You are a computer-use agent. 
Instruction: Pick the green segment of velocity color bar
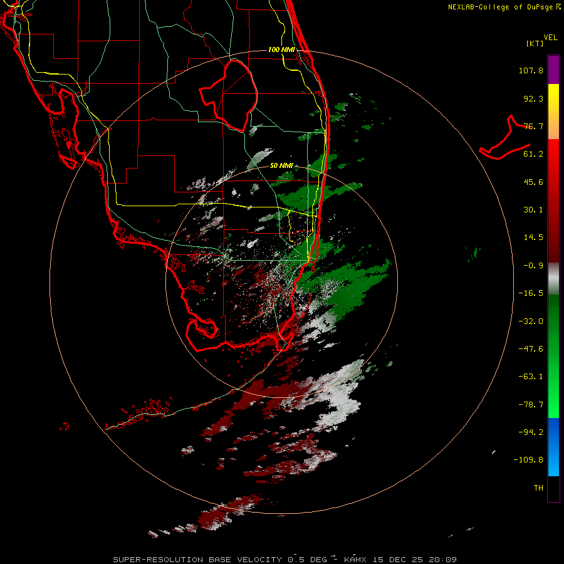553,356
